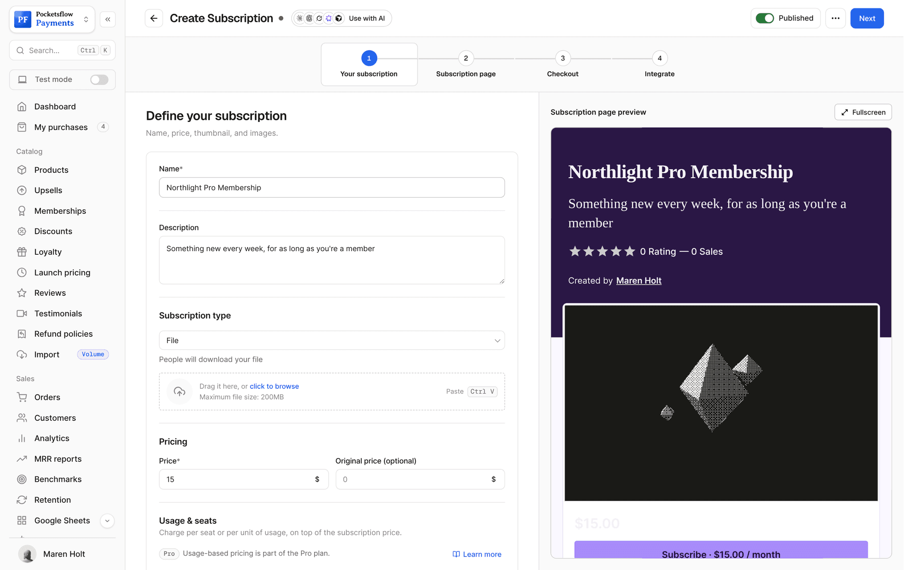Click the Subscribe $15.00 / month button
This screenshot has width=912, height=570.
pyautogui.click(x=721, y=550)
